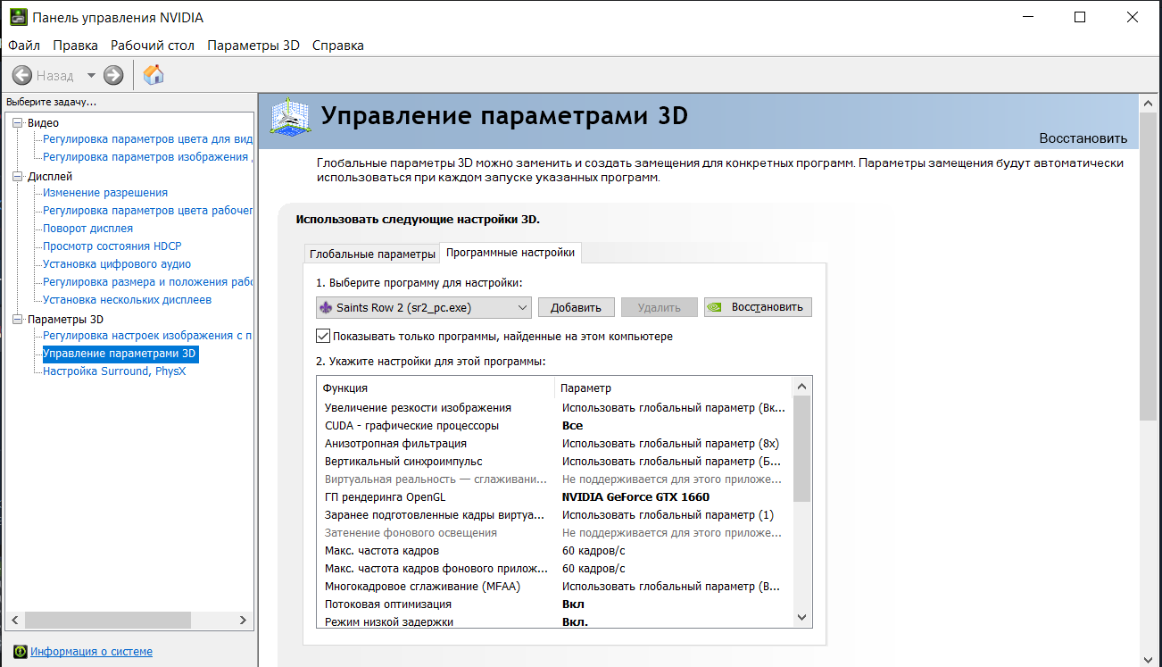Select the Макс. частота кадров row
This screenshot has height=667, width=1162.
point(554,551)
